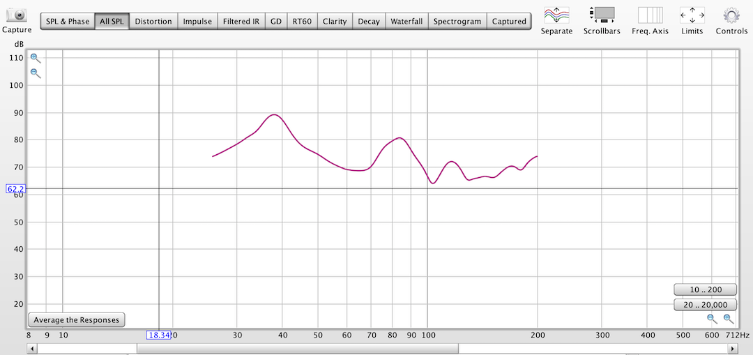Screen dimensions: 753x355
Task: Set frequency range to 10 .. 200
Action: [x=705, y=289]
